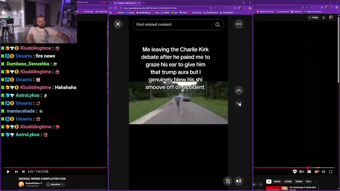This screenshot has height=191, width=340.
Task: Mute the TikTok tab via its speaker icon
Action: click(x=115, y=3)
